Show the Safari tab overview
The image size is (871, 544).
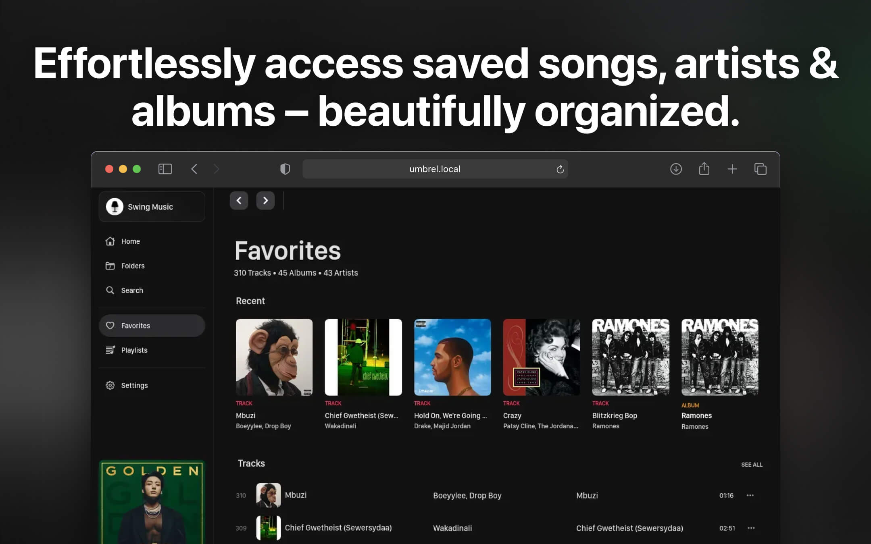pos(761,169)
